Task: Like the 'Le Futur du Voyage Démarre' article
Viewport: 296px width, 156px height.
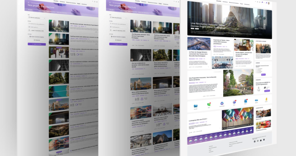Action: point(190,67)
